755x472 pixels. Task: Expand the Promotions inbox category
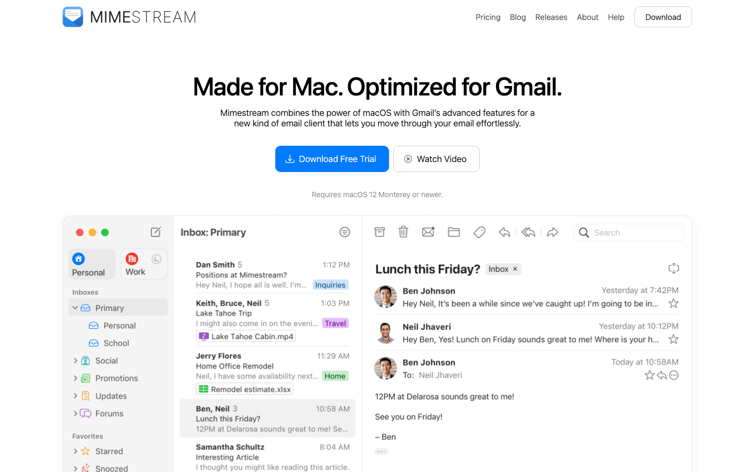point(75,378)
